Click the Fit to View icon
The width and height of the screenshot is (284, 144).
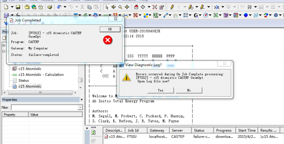[155, 7]
